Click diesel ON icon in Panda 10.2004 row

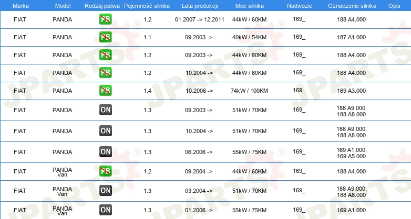pos(105,130)
